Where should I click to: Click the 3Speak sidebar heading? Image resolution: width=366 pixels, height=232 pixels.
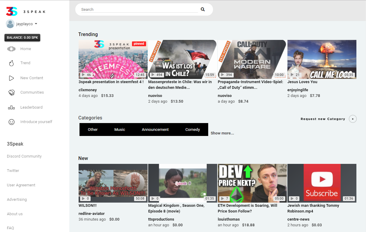point(15,144)
